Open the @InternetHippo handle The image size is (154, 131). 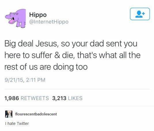pyautogui.click(x=49, y=22)
